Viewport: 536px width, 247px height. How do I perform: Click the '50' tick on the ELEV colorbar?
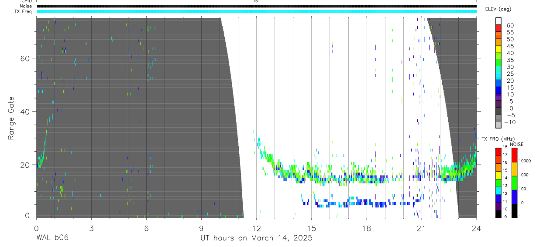(x=509, y=39)
